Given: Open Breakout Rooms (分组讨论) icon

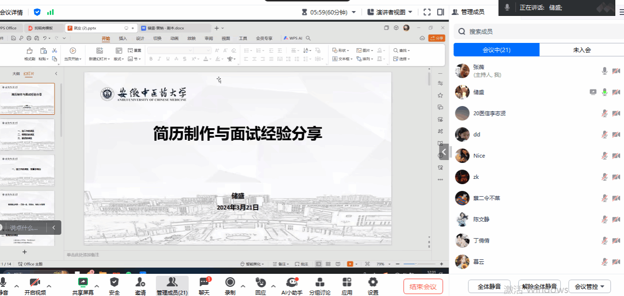Looking at the screenshot, I should [x=320, y=283].
